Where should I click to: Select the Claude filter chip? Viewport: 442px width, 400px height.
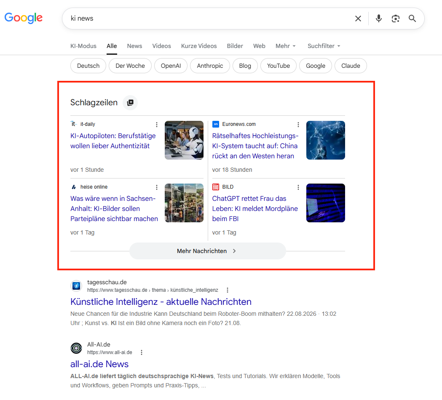[x=351, y=66]
